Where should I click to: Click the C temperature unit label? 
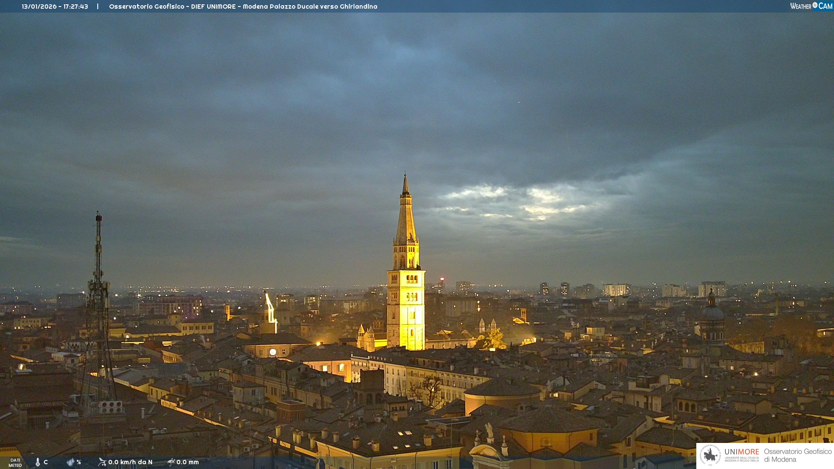[46, 462]
